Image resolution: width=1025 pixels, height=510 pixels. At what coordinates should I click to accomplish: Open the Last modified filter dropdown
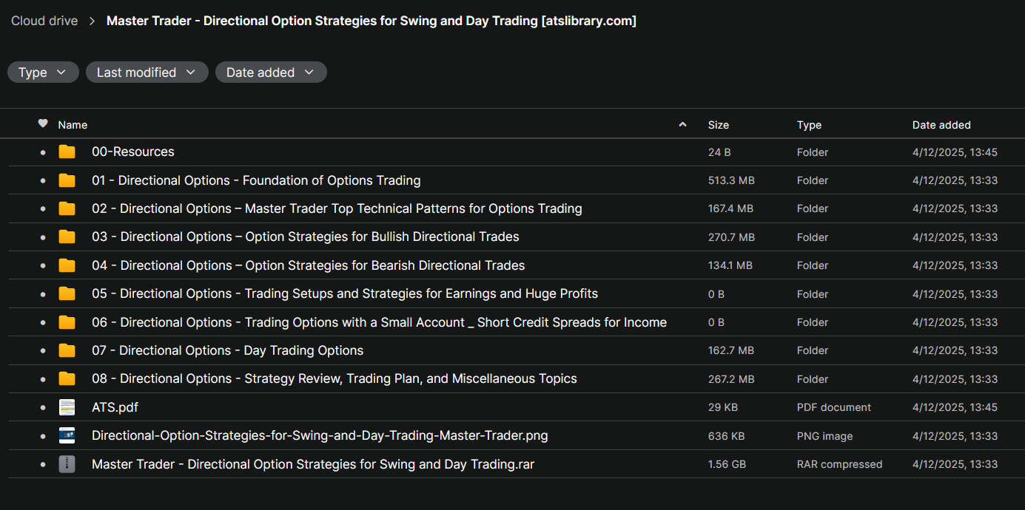pos(147,72)
